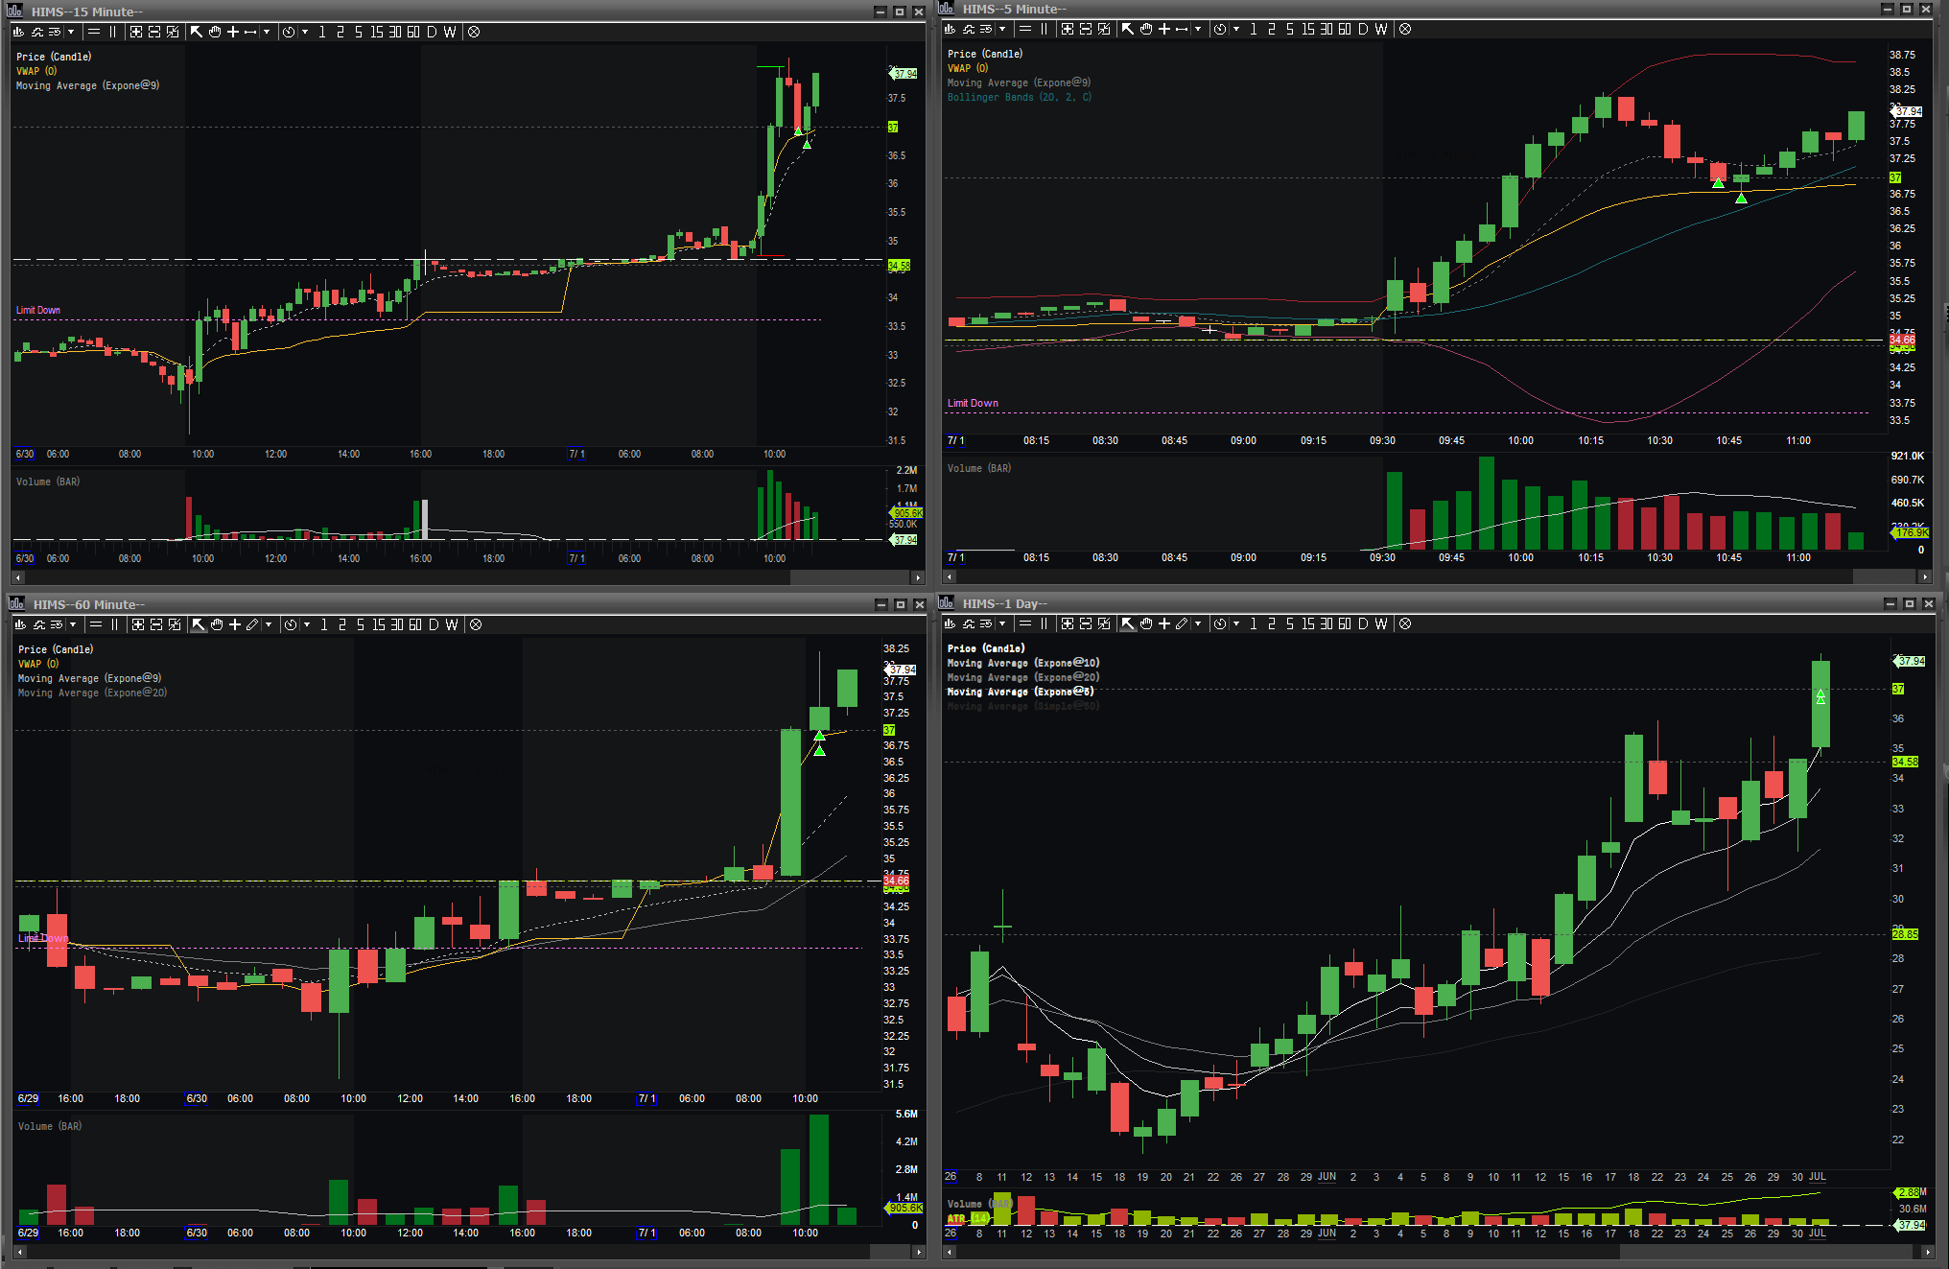Open chart type icon in 5 Minute window
The width and height of the screenshot is (1949, 1269).
pyautogui.click(x=950, y=29)
